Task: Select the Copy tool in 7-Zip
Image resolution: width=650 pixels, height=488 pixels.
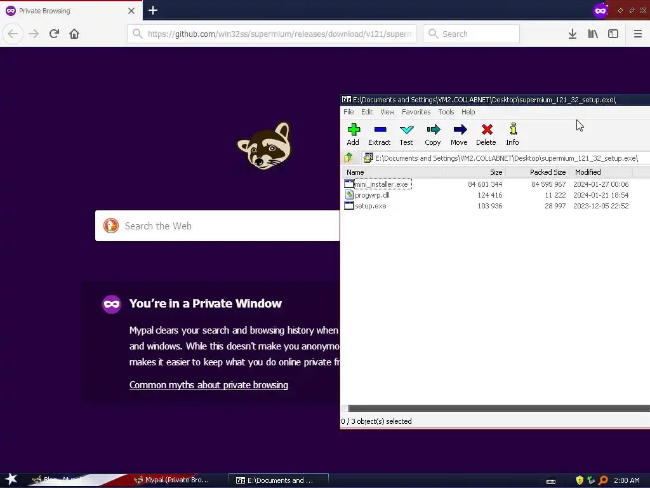Action: (x=433, y=134)
